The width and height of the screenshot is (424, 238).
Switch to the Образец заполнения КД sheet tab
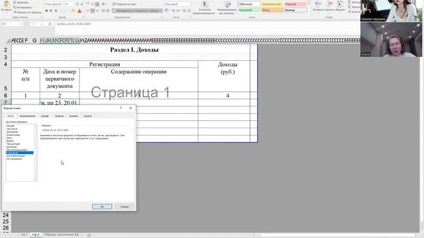pos(62,235)
